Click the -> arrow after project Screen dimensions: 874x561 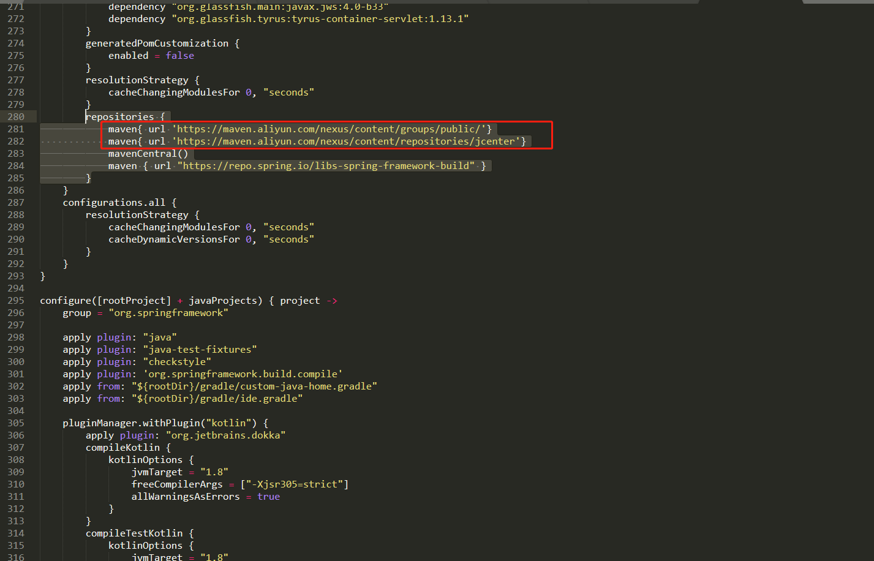pyautogui.click(x=332, y=301)
